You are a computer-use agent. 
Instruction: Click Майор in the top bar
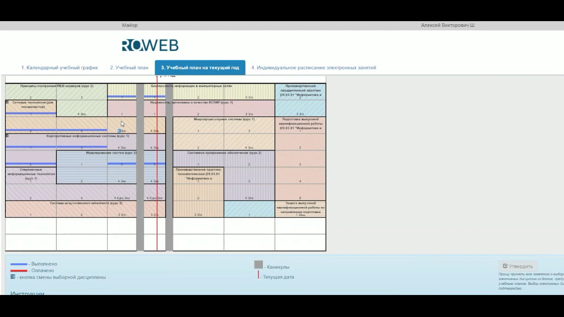click(130, 26)
